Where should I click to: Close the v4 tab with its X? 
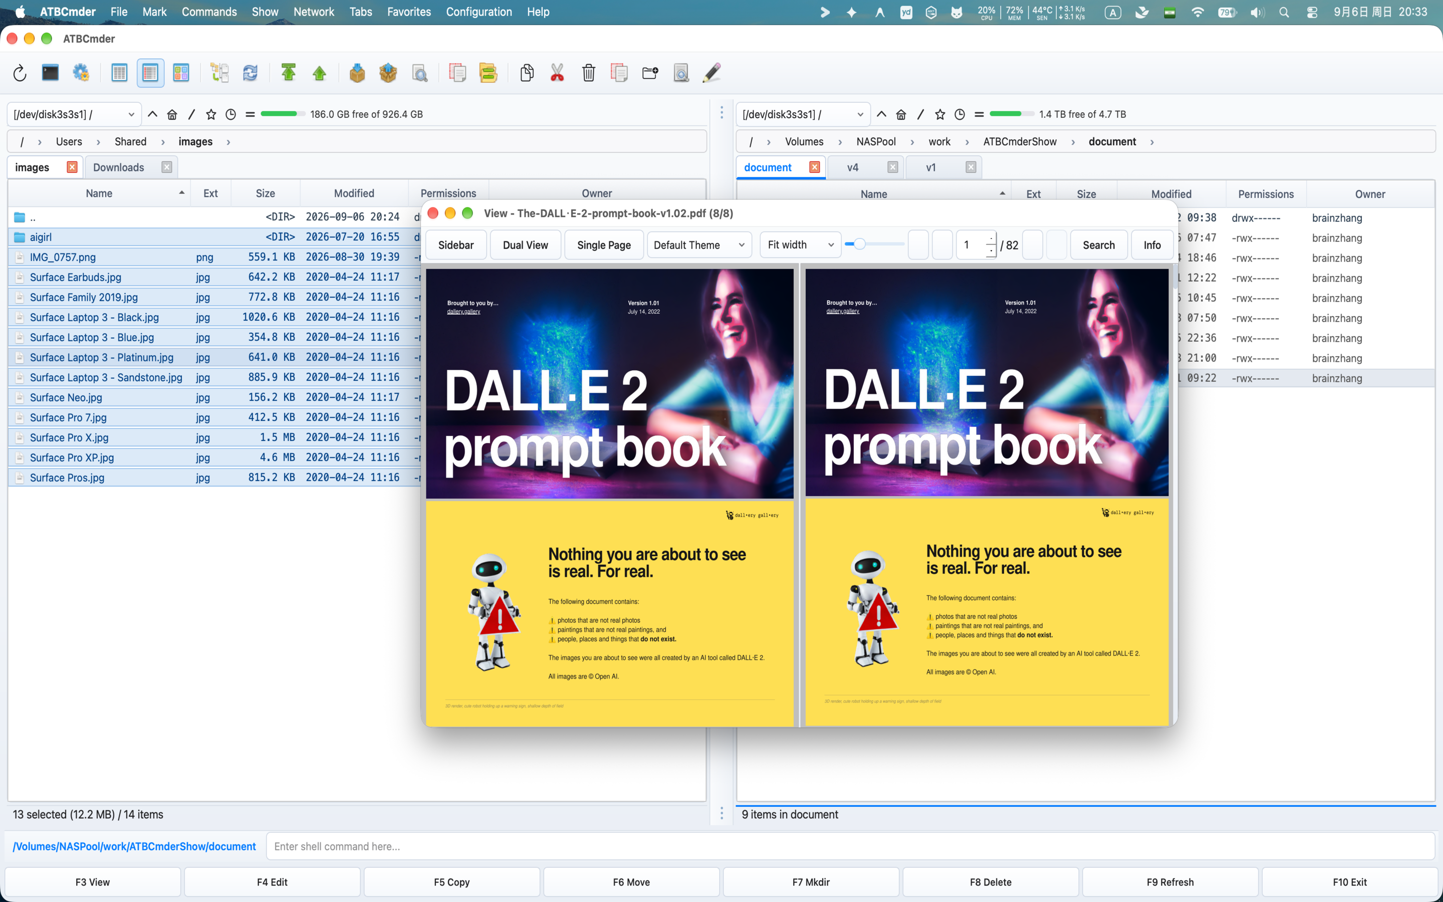click(893, 167)
